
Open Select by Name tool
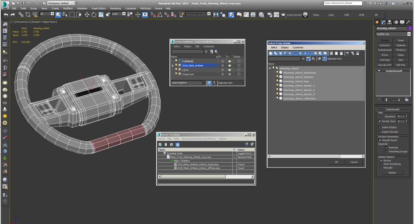click(65, 15)
